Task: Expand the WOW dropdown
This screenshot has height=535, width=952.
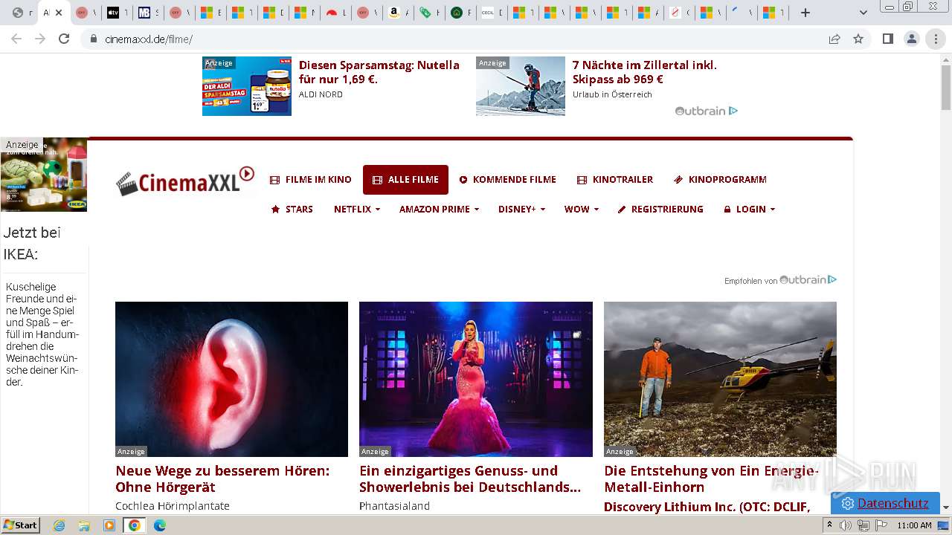Action: click(x=582, y=210)
